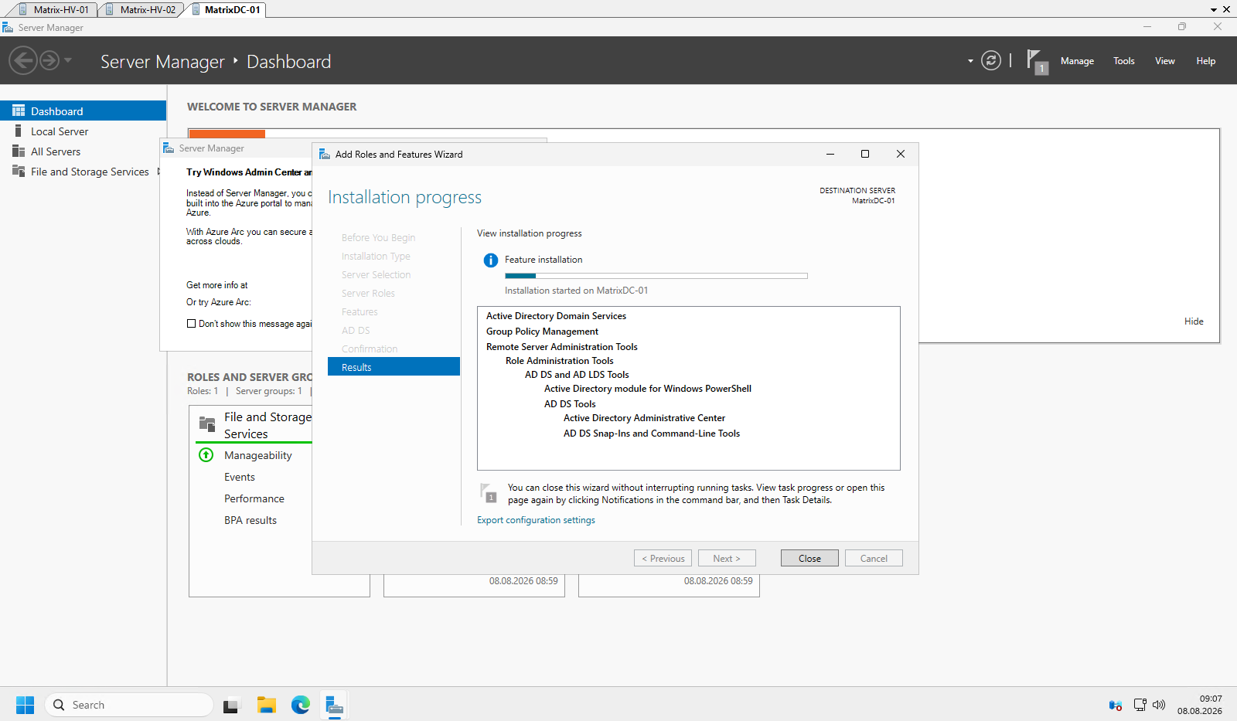
Task: Open the Help menu
Action: point(1206,61)
